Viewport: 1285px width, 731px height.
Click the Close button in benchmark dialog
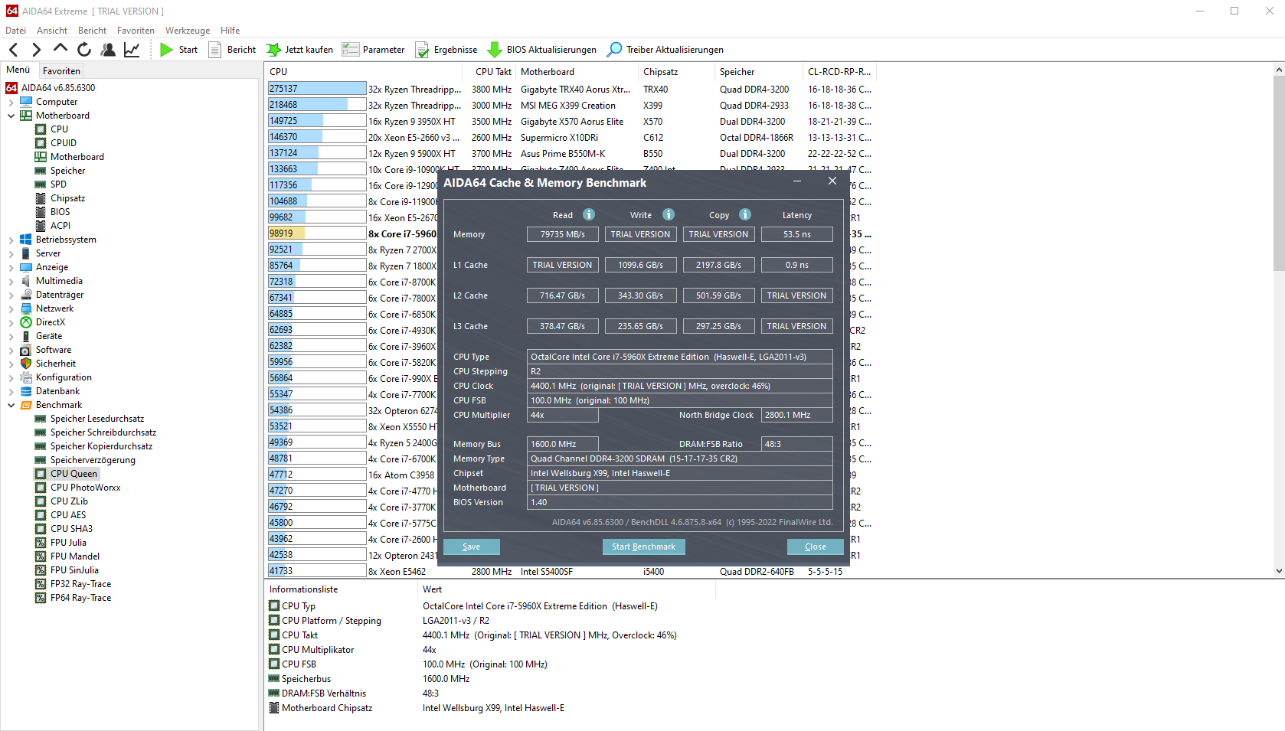pyautogui.click(x=815, y=547)
